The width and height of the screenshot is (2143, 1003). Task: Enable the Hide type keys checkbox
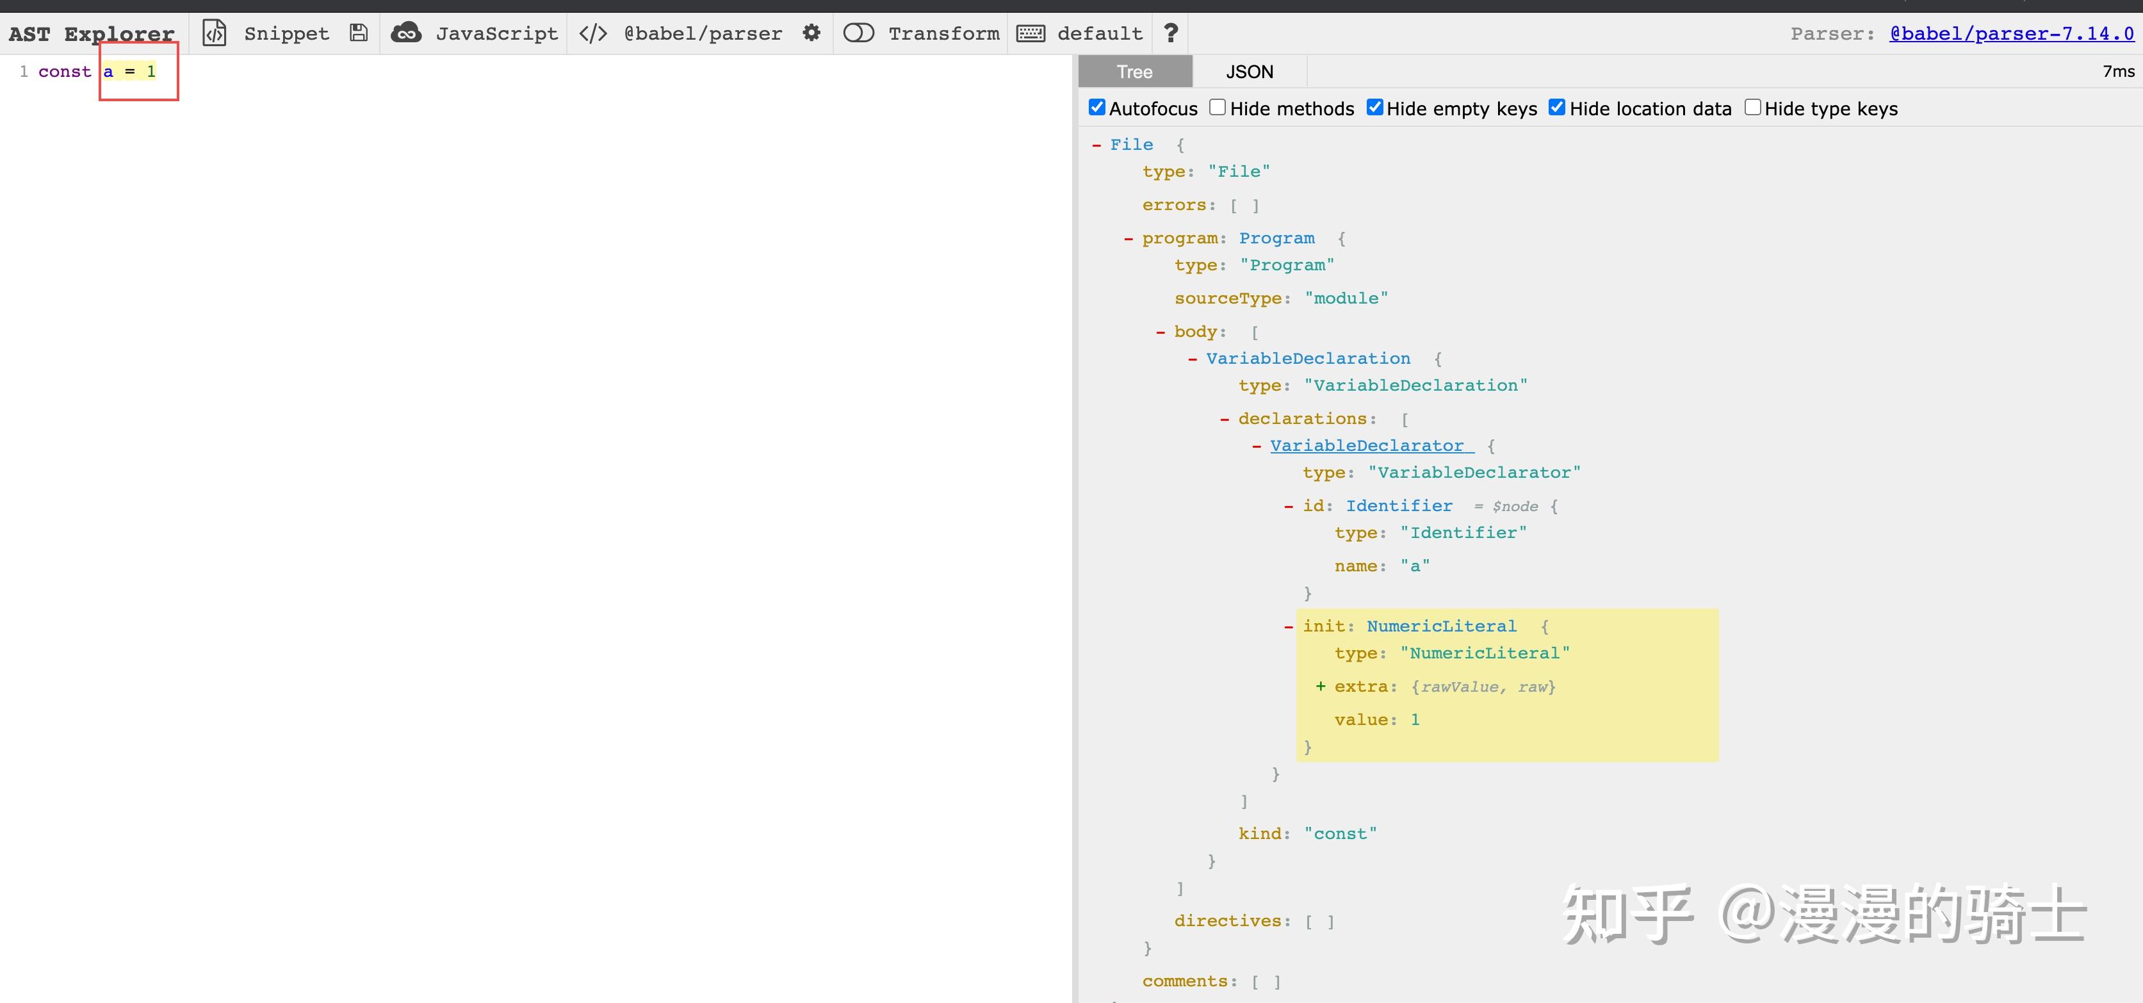pos(1753,108)
